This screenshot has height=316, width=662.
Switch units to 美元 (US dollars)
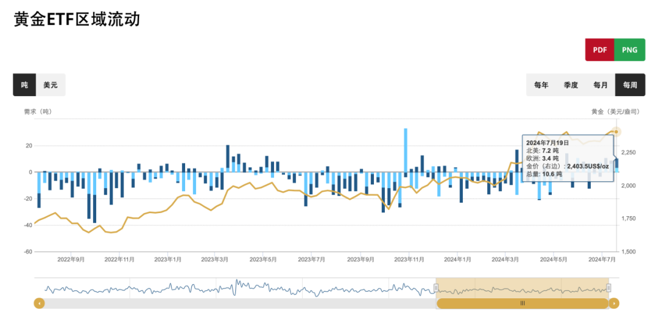(x=50, y=85)
